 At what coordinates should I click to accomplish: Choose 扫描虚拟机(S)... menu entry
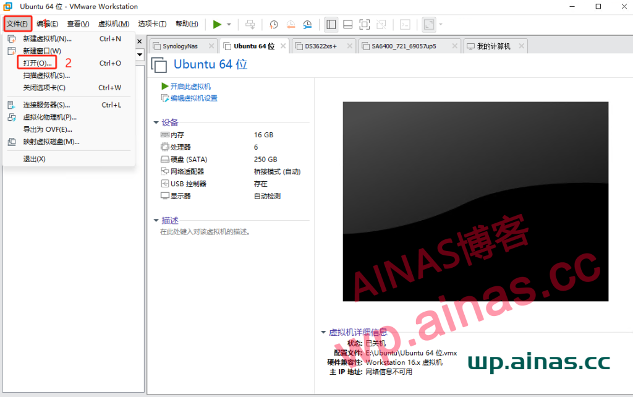[x=69, y=75]
